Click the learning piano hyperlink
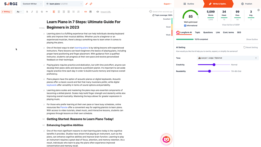Viewport: 261px width, 147px height. [81, 48]
